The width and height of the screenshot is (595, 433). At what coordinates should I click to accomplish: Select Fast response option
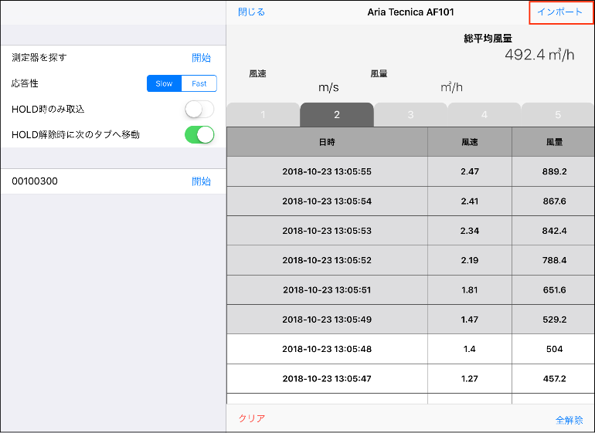(199, 83)
